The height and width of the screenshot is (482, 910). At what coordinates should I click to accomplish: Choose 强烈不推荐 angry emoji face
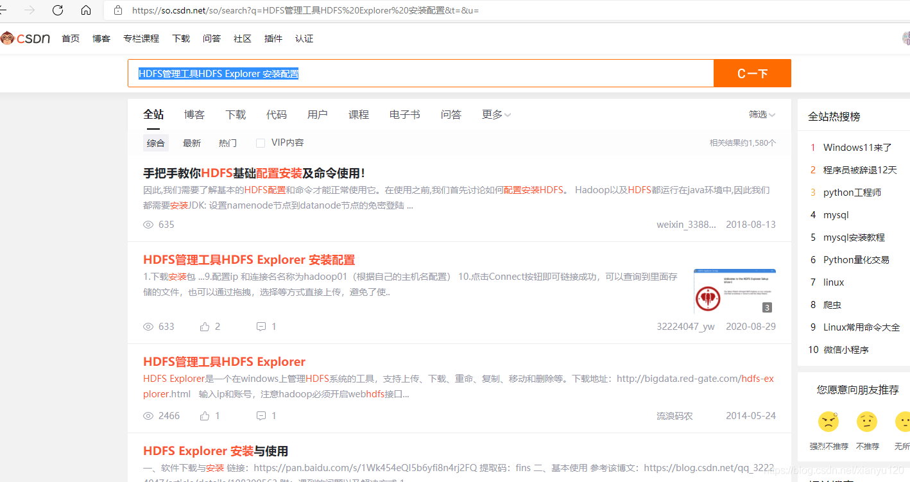click(x=828, y=422)
